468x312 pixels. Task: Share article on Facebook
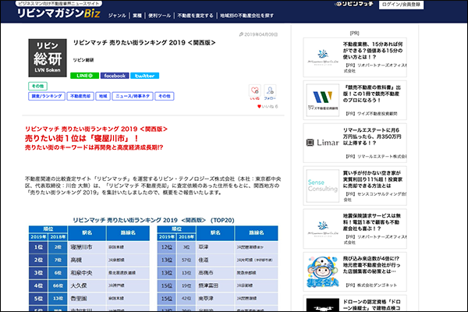click(x=115, y=76)
